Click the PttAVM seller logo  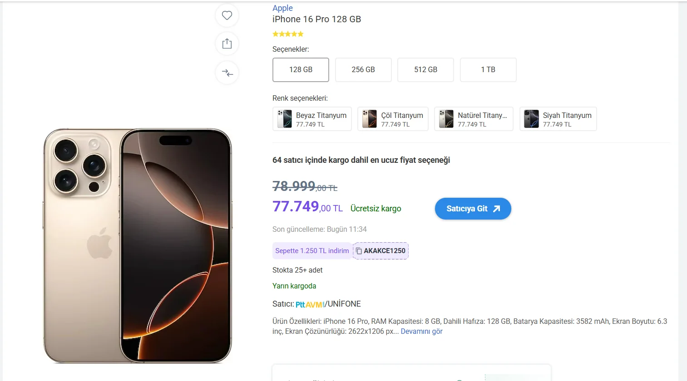[x=310, y=304]
